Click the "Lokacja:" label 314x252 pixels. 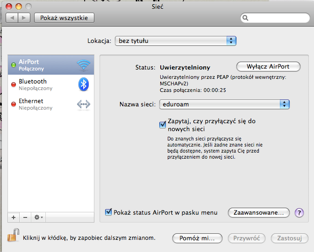(x=99, y=41)
